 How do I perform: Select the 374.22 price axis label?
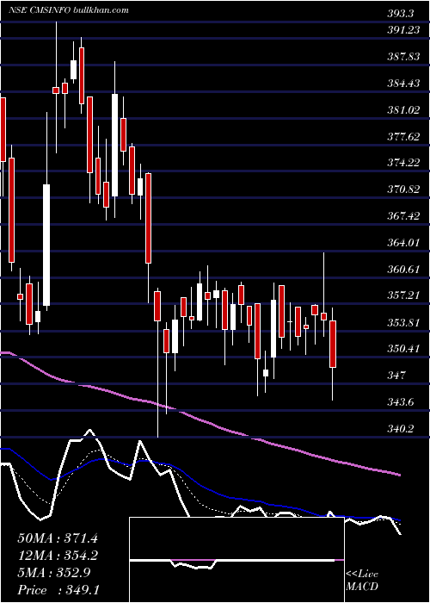(403, 163)
